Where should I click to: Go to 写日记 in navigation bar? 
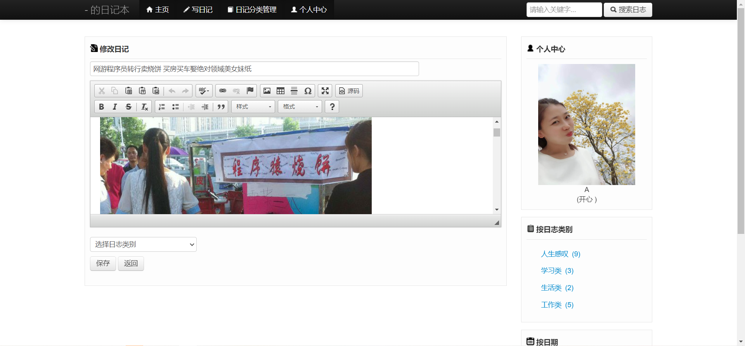click(198, 10)
